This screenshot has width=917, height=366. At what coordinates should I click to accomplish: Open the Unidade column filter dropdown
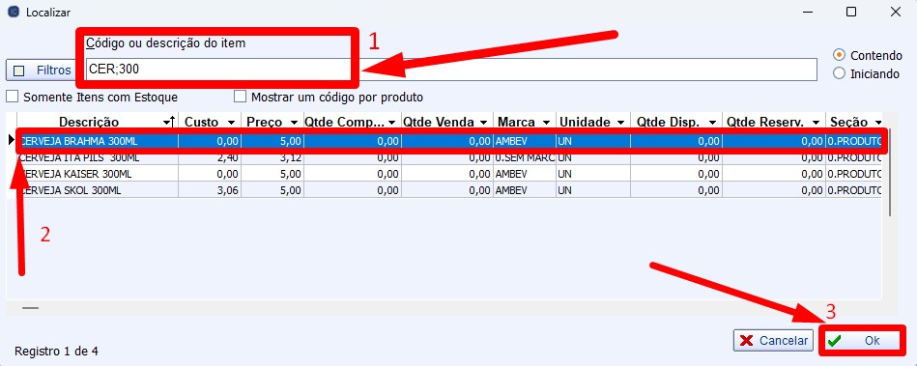tap(621, 123)
